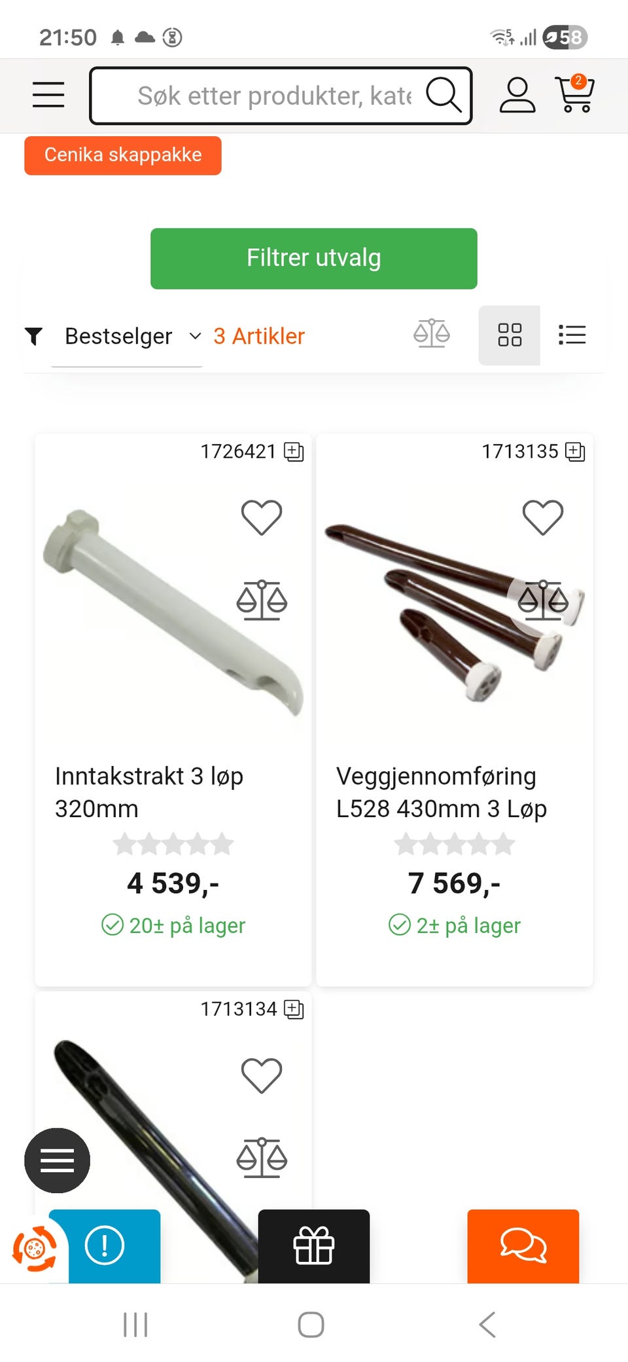This screenshot has height=1362, width=628.
Task: Favorite Veggjennomføring L528 430mm with heart
Action: tap(543, 517)
